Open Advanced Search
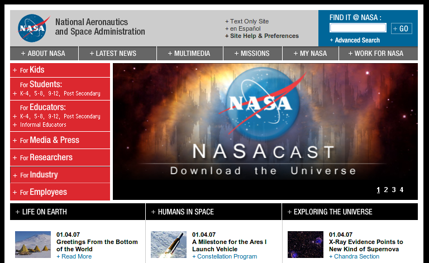This screenshot has height=263, width=429. pyautogui.click(x=355, y=40)
